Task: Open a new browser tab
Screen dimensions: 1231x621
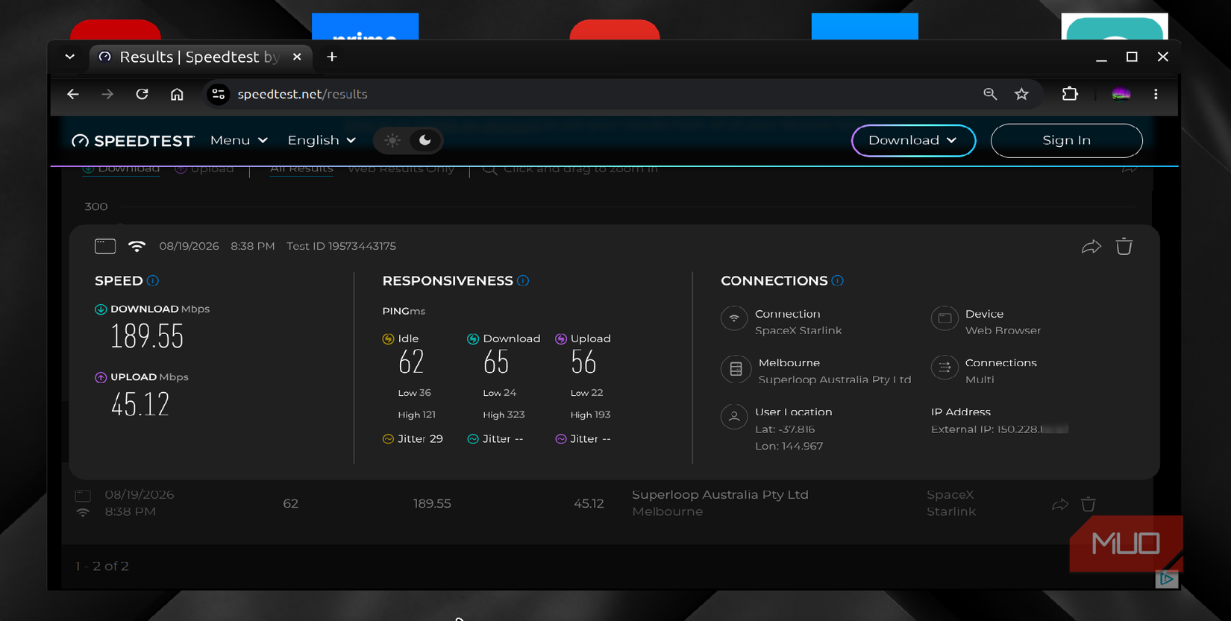Action: coord(332,57)
